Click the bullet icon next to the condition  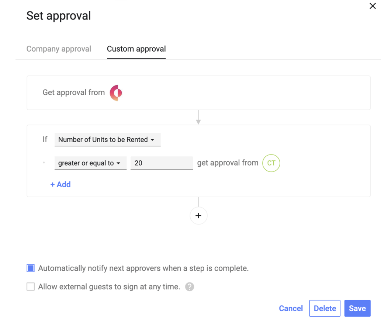44,163
